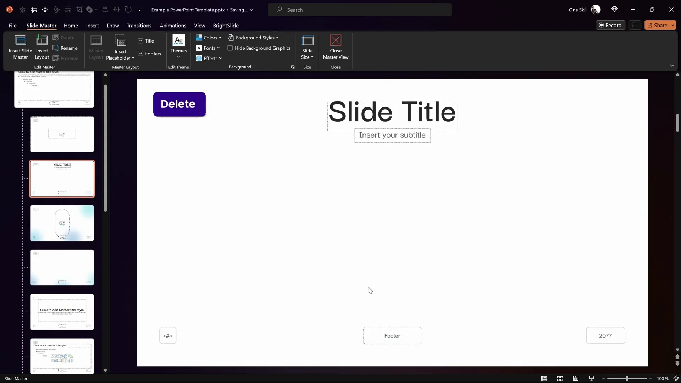The image size is (681, 383).
Task: Click the Search box
Action: click(x=360, y=10)
